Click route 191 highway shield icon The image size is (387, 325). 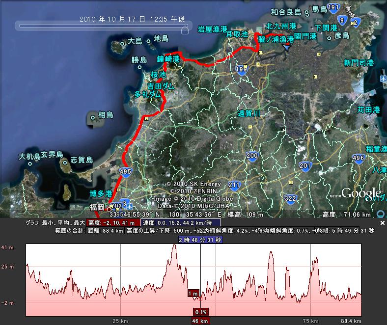(333, 8)
